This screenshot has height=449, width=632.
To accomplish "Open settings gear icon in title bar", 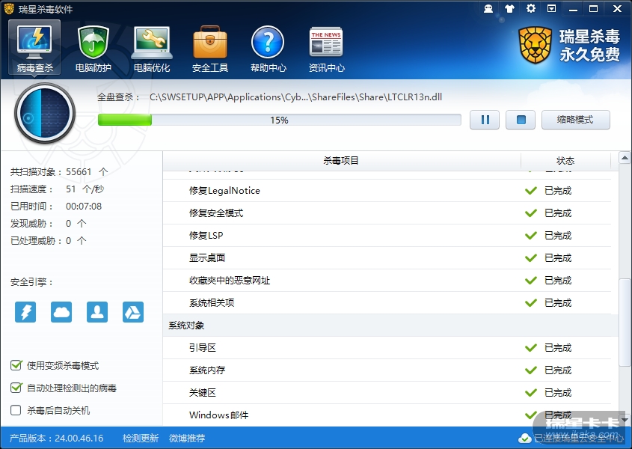I will coord(531,8).
